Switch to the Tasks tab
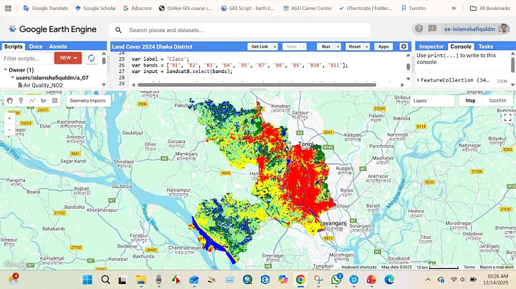 (486, 46)
